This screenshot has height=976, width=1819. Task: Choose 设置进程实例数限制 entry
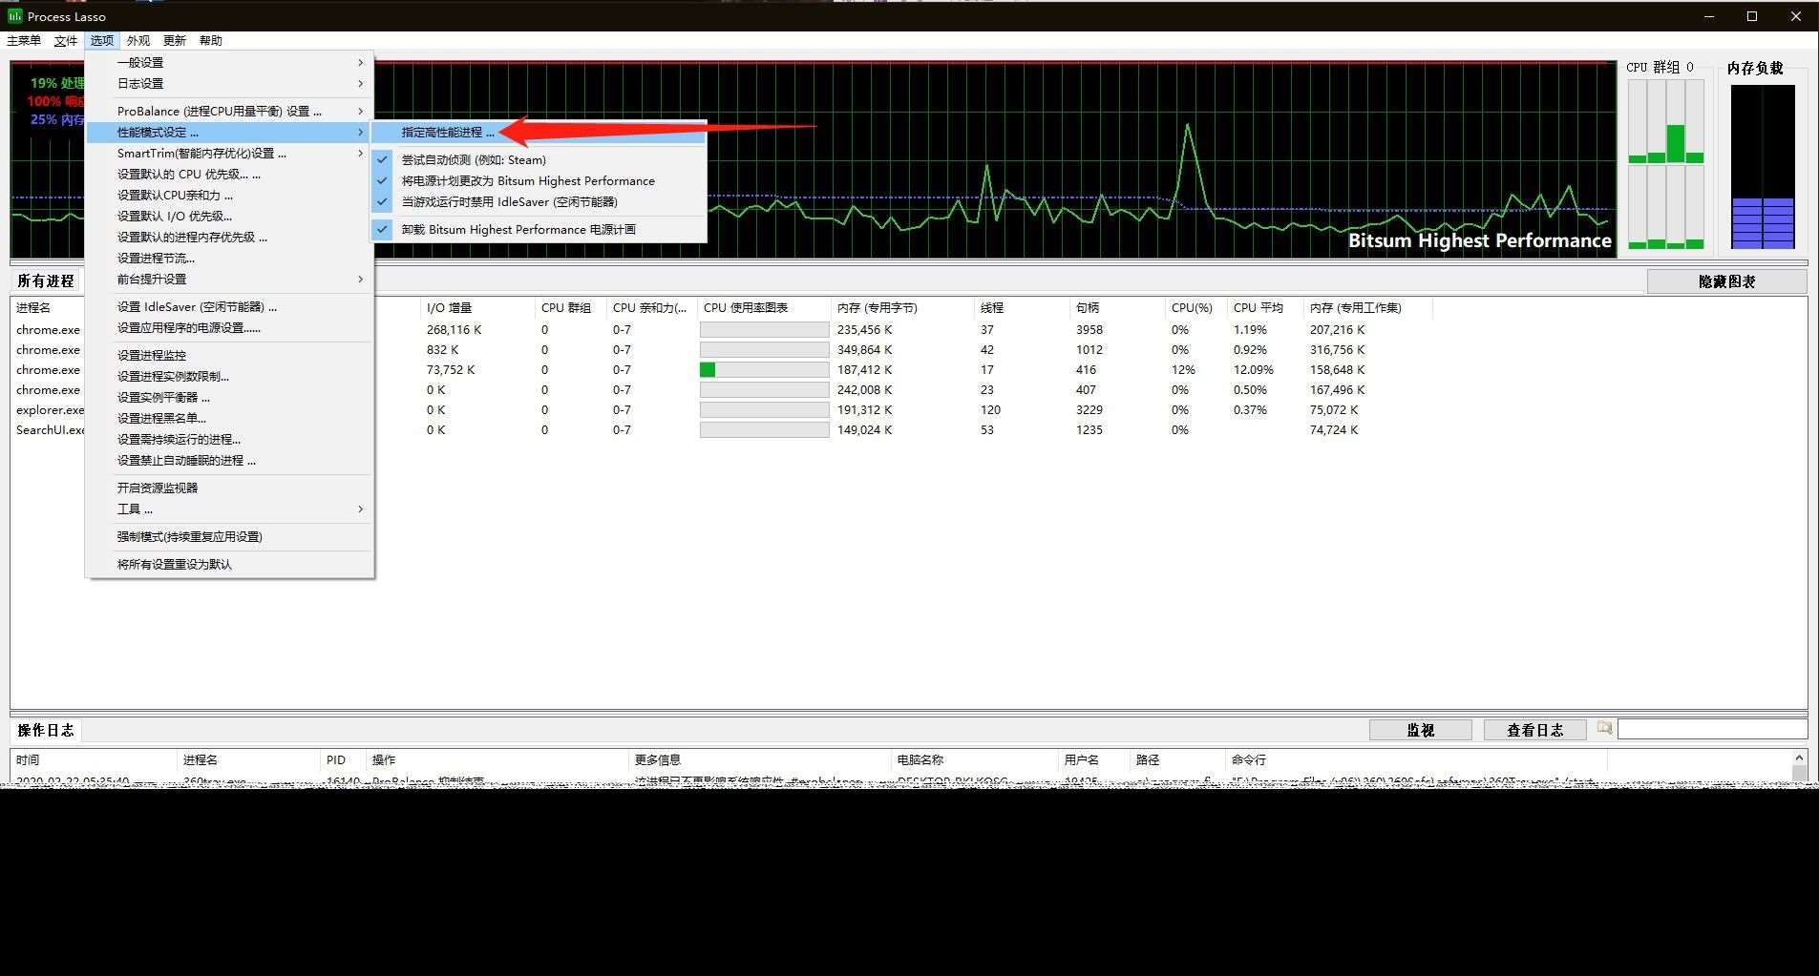click(229, 376)
